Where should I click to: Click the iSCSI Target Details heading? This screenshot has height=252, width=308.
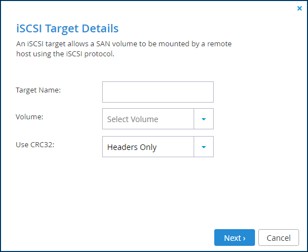pos(68,28)
